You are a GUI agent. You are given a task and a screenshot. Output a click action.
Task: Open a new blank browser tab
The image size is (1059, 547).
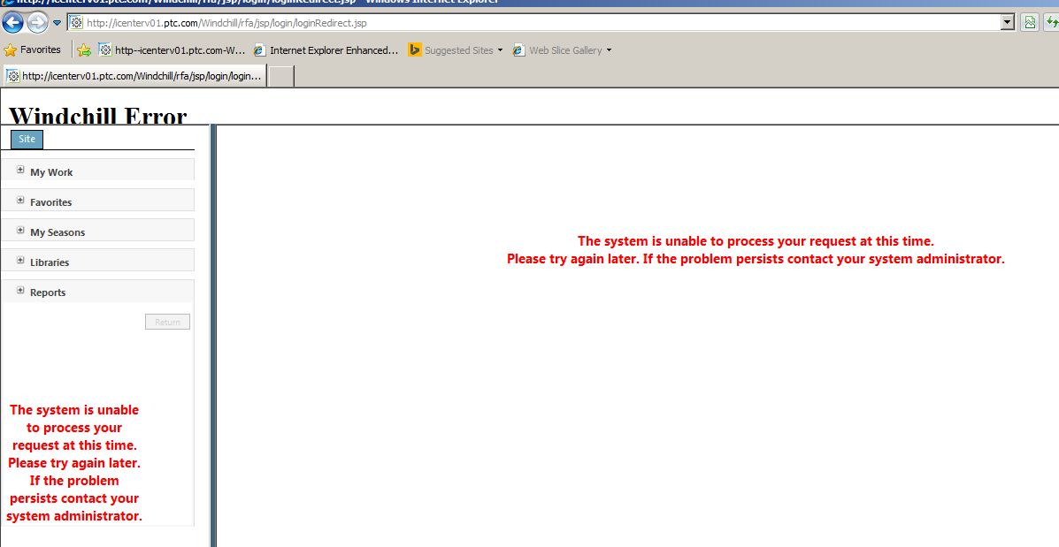(x=281, y=76)
